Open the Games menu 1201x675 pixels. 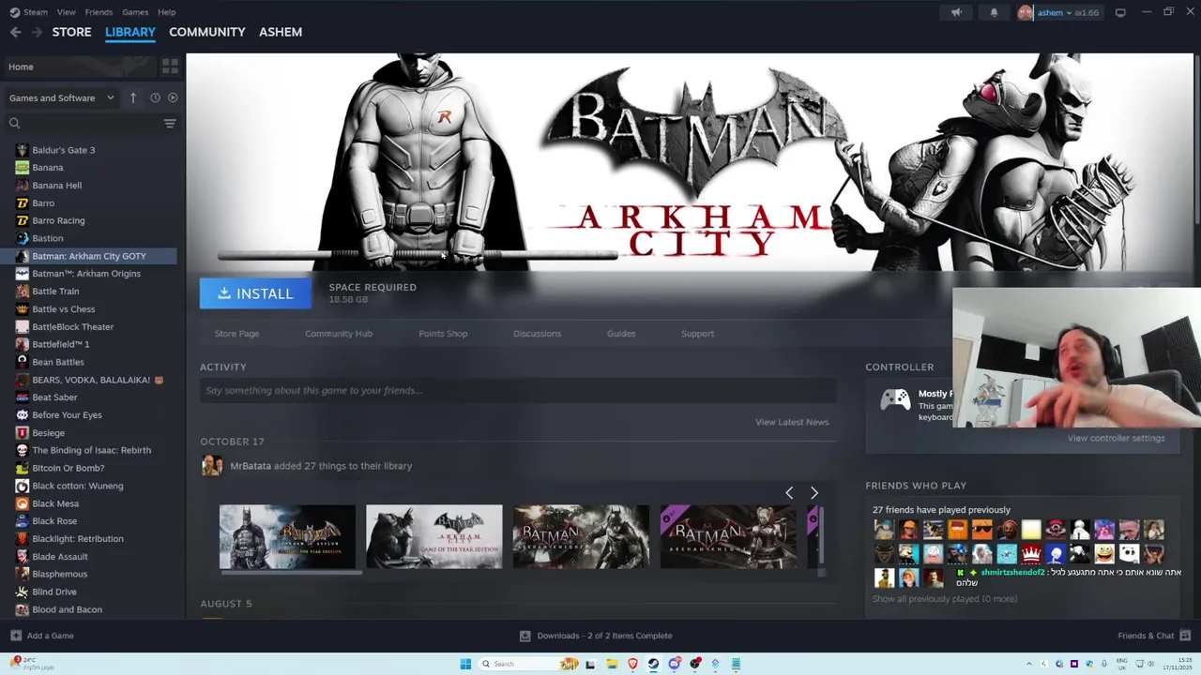point(135,12)
